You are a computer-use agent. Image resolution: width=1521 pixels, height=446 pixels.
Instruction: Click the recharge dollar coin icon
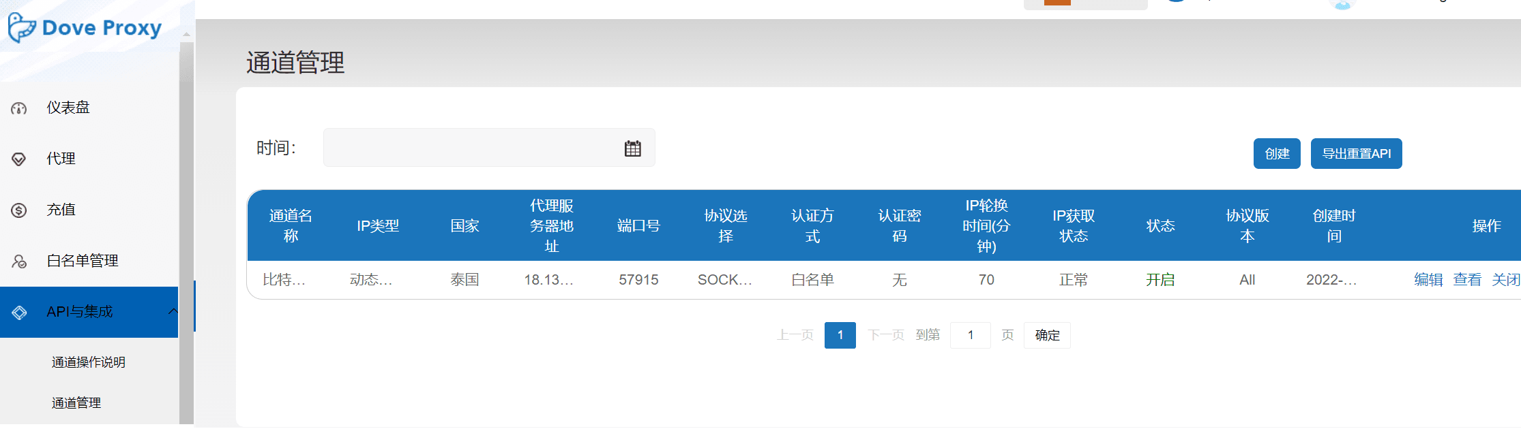tap(19, 210)
